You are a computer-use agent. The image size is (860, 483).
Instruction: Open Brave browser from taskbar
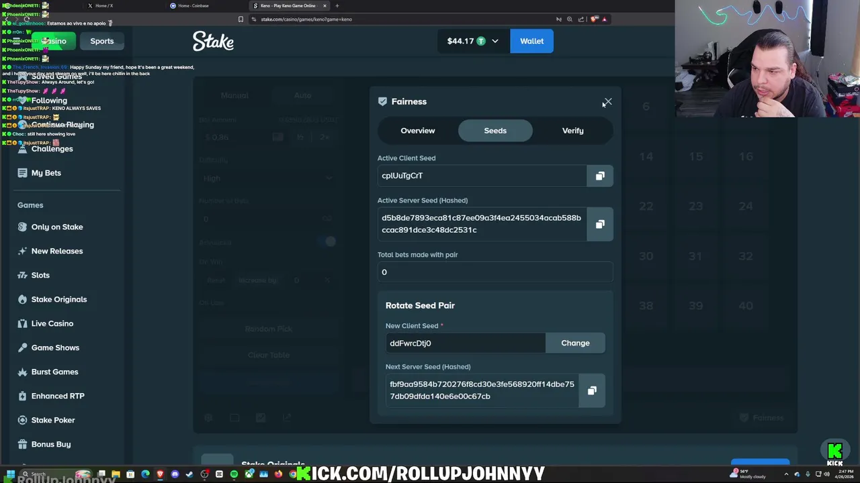tap(160, 474)
